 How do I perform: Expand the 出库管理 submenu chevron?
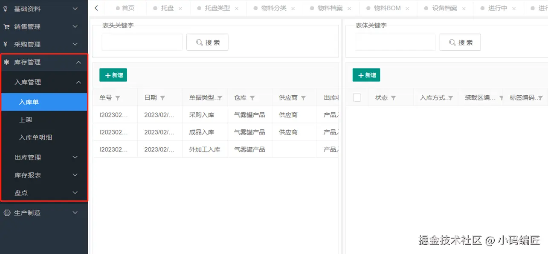pos(75,157)
